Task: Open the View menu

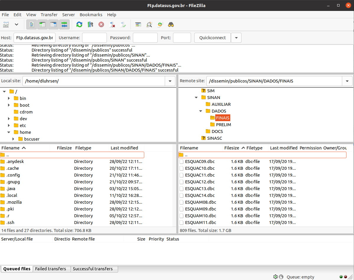Action: [x=31, y=15]
